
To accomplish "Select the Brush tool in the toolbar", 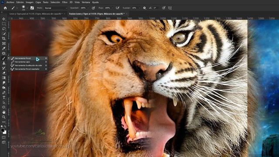I will click(x=4, y=58).
